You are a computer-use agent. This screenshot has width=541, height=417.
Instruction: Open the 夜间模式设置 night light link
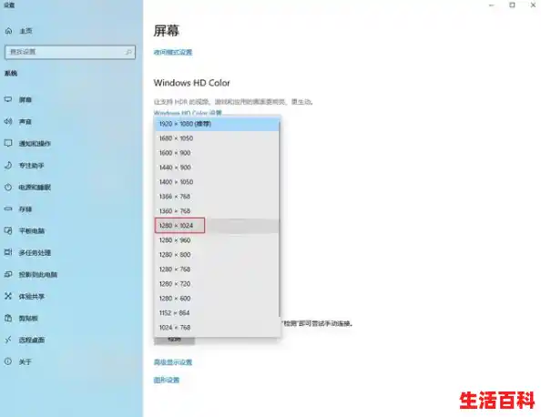(x=173, y=52)
